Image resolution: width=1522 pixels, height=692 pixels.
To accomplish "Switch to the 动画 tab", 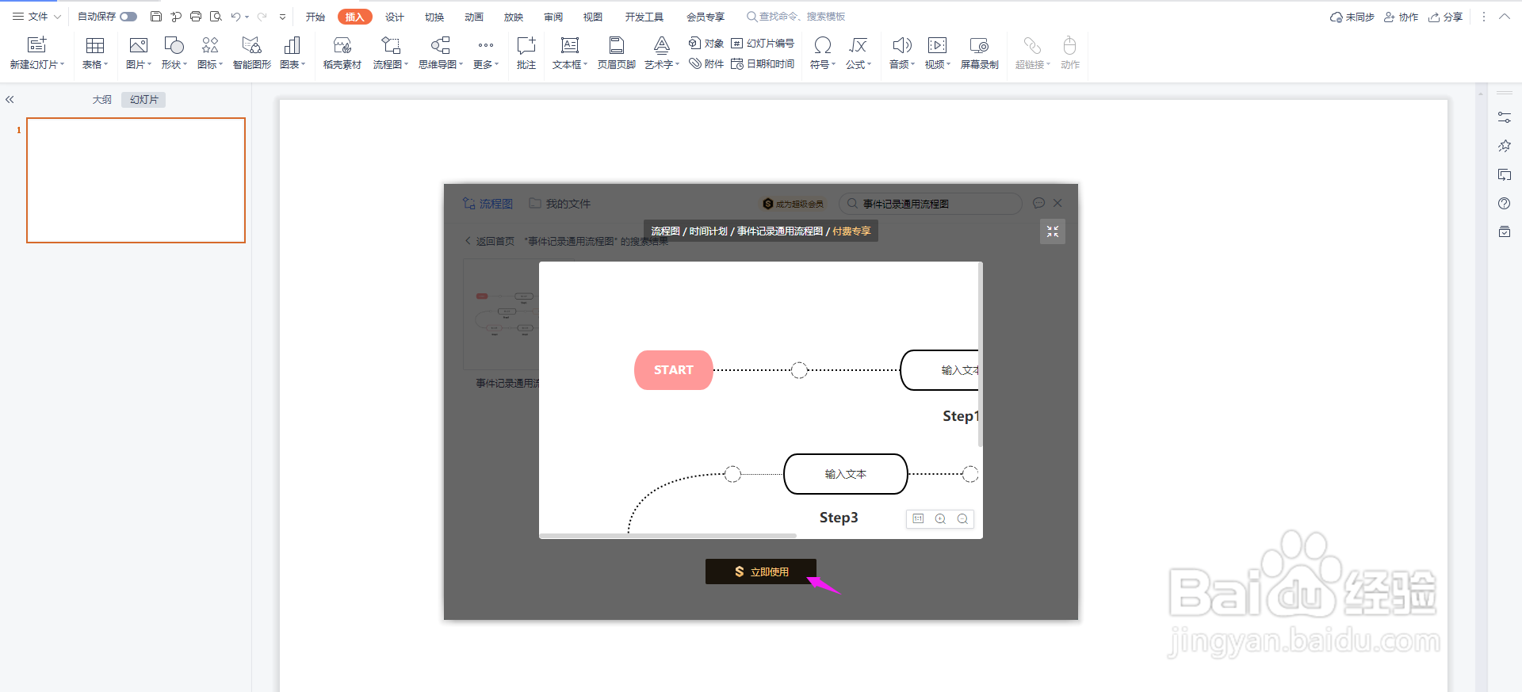I will coord(474,17).
